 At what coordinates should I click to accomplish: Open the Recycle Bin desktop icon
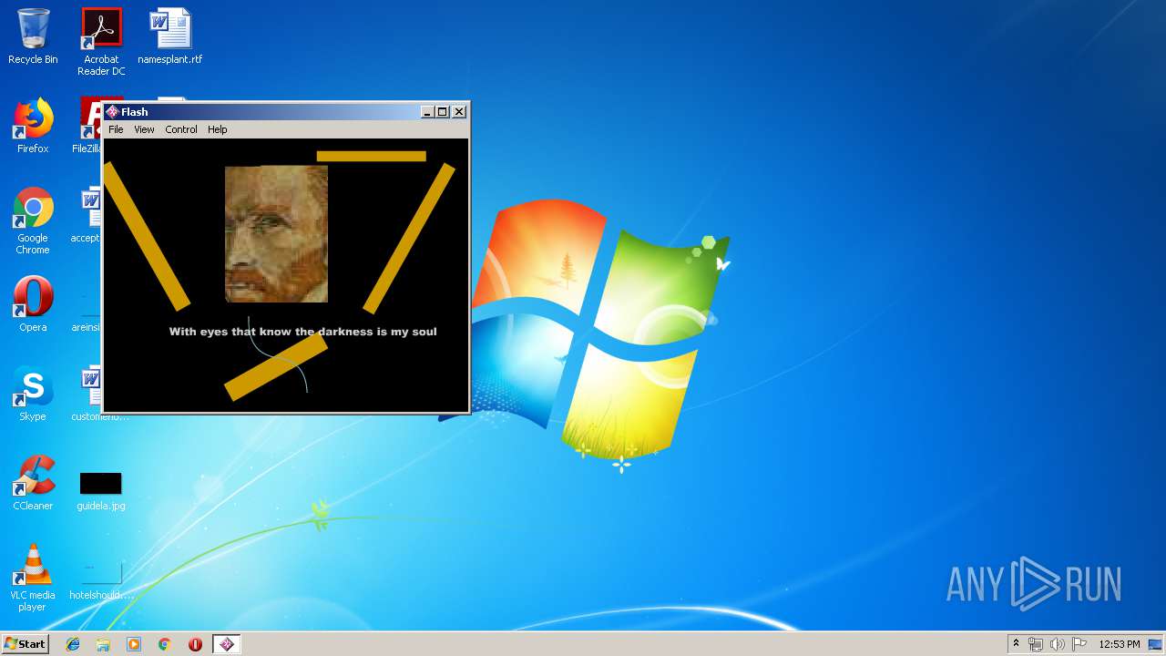(x=33, y=36)
